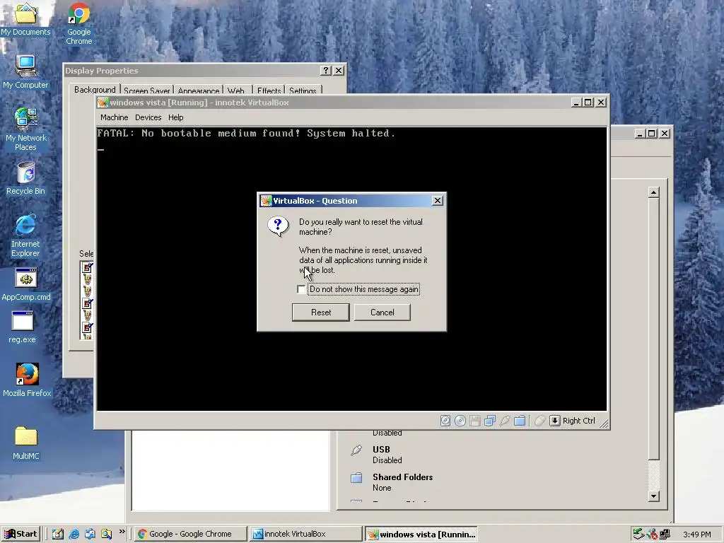Click the disconnected network tray icon
This screenshot has height=543, width=724.
(651, 534)
